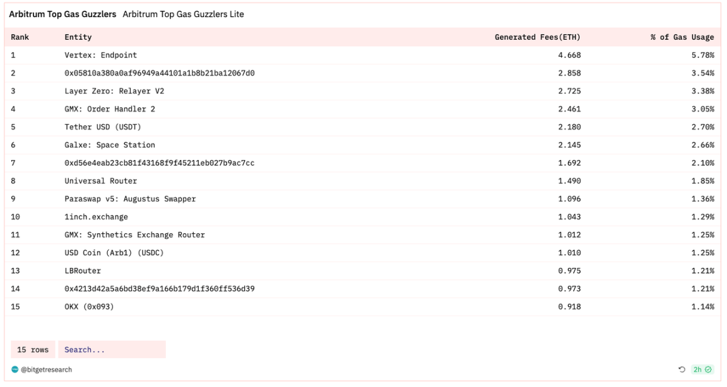Sort by the Entity column header
The image size is (727, 387).
click(78, 37)
